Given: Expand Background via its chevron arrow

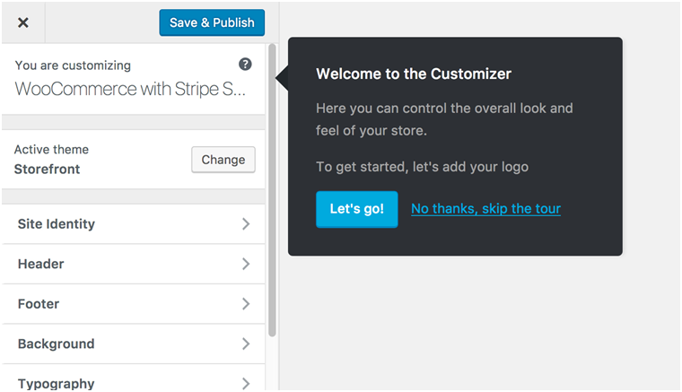Looking at the screenshot, I should pyautogui.click(x=246, y=344).
